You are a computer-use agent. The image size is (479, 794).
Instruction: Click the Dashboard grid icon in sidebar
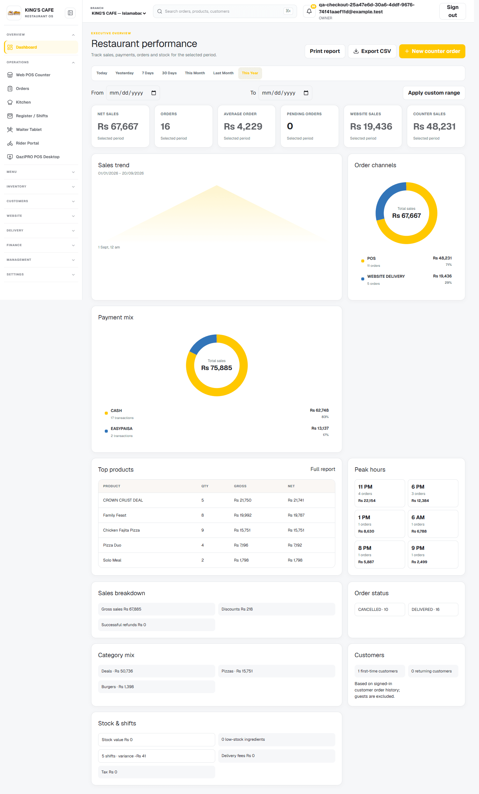[10, 47]
